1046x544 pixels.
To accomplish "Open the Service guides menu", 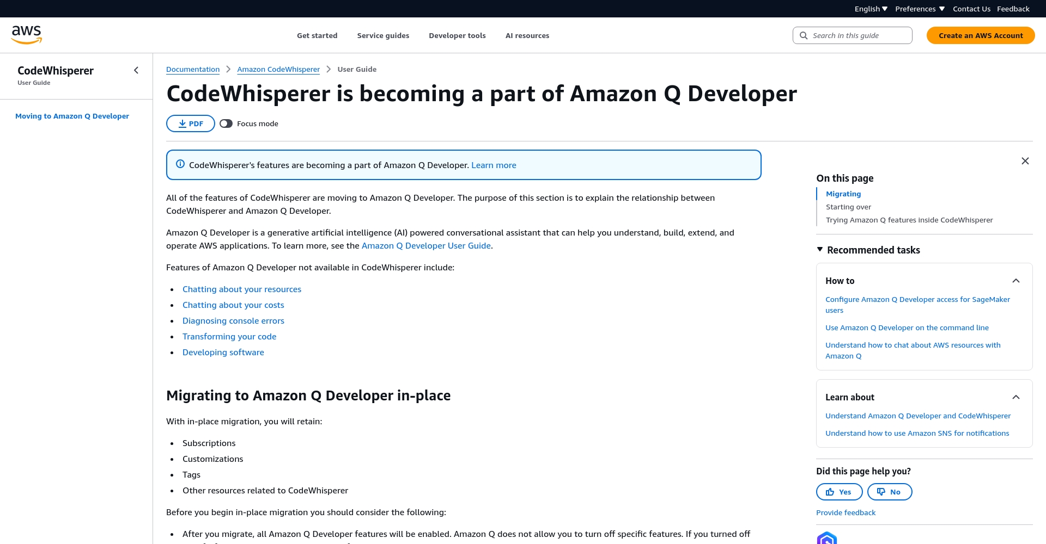I will [x=383, y=35].
